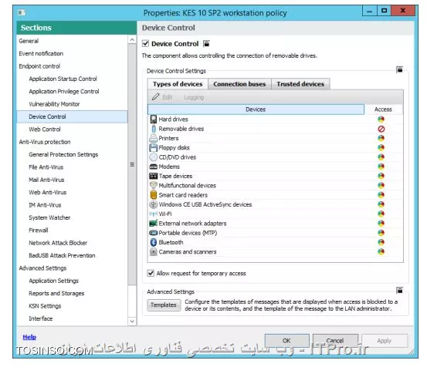Switch to the Connection buses tab
This screenshot has width=427, height=367.
point(239,84)
